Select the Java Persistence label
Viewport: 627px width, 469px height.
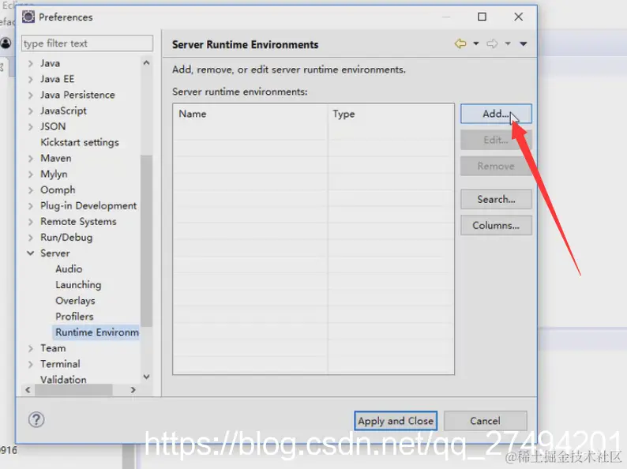77,95
